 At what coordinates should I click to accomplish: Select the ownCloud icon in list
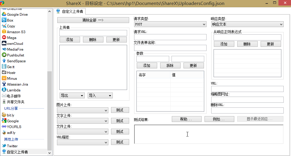click(4, 43)
